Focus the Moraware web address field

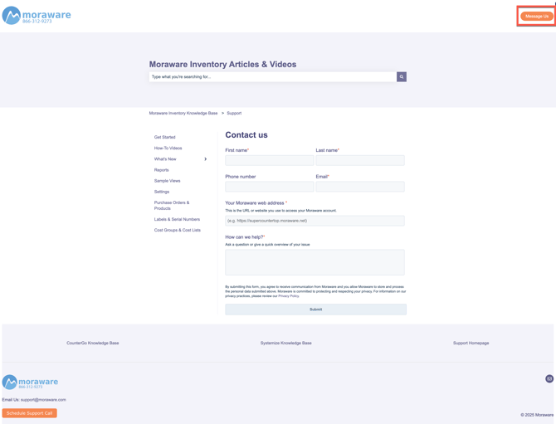[315, 221]
